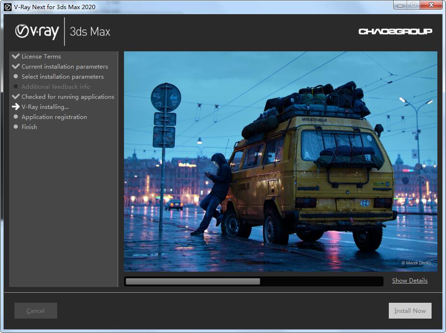Click the checkmark beside License Terms

(16, 56)
